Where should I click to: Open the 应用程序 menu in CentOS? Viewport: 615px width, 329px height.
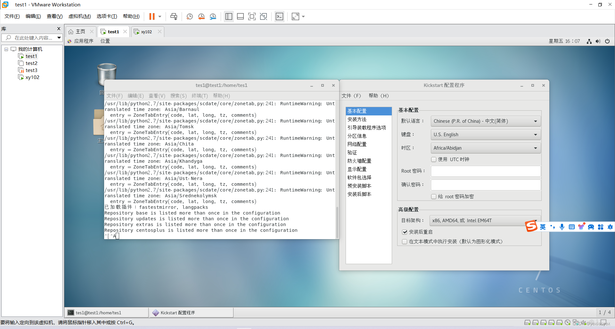pyautogui.click(x=80, y=41)
